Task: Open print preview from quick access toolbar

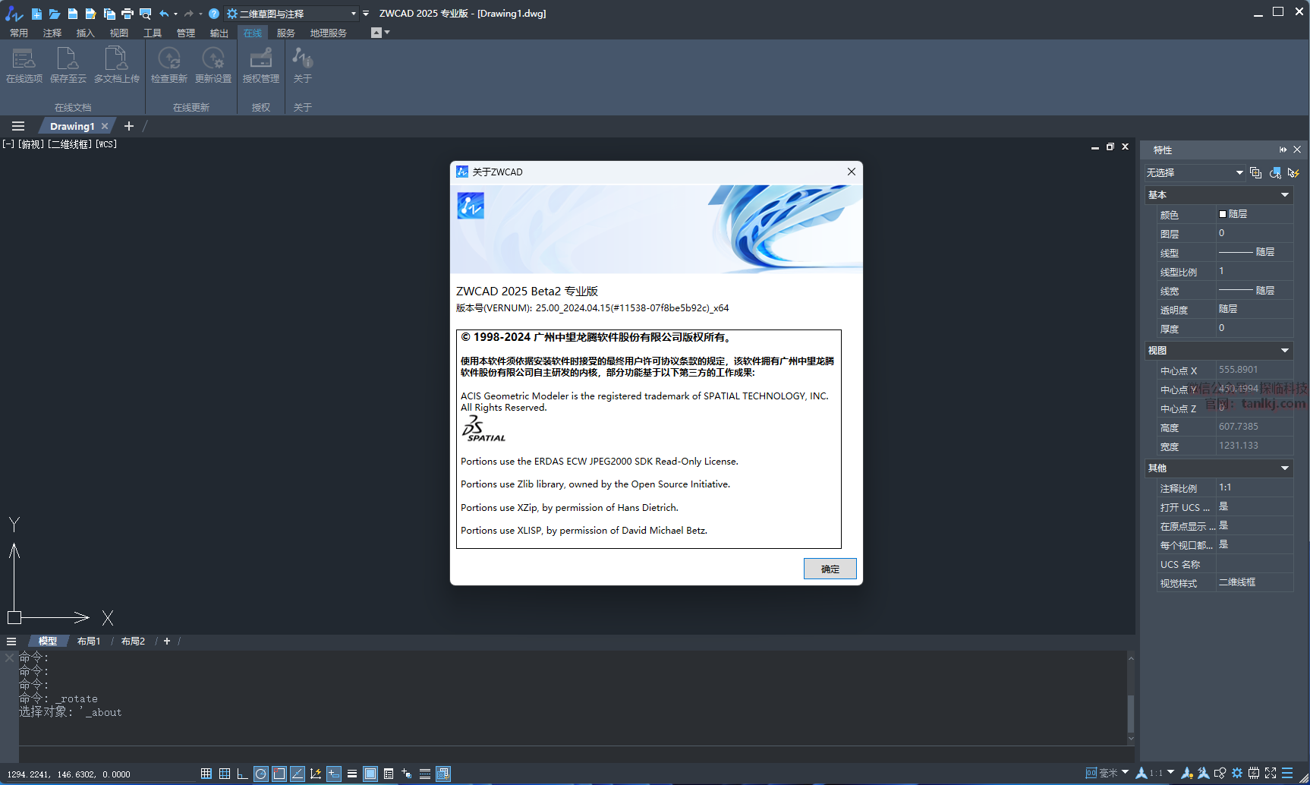Action: [x=146, y=14]
